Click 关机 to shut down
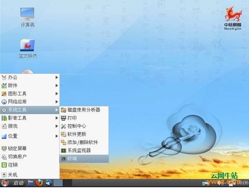This screenshot has width=249, height=188. 30,175
